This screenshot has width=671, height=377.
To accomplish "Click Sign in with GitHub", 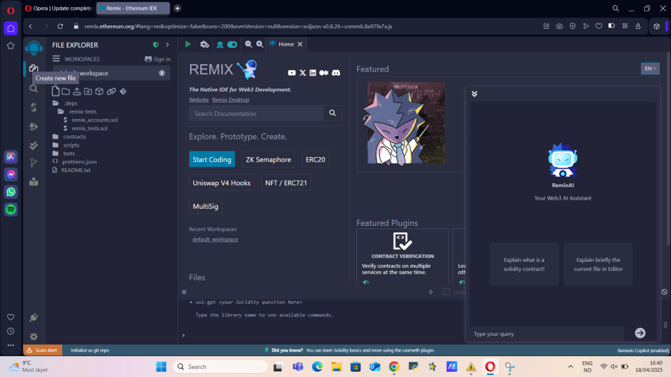I will [157, 59].
